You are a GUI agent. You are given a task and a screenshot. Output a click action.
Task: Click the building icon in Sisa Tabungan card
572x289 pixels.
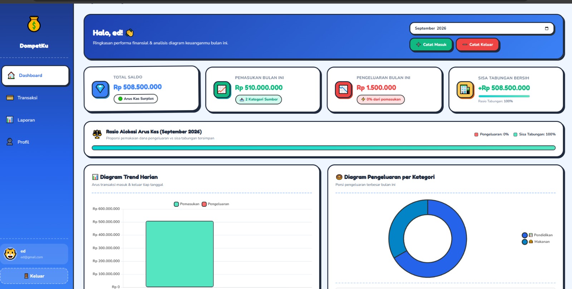coord(465,89)
